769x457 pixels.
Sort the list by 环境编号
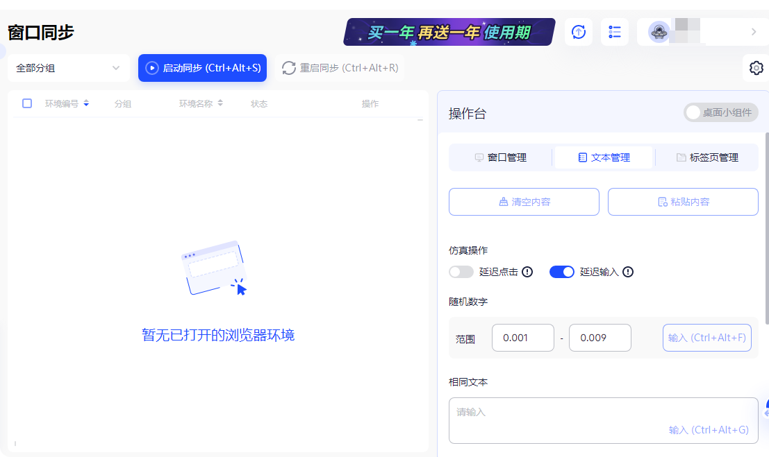click(85, 103)
